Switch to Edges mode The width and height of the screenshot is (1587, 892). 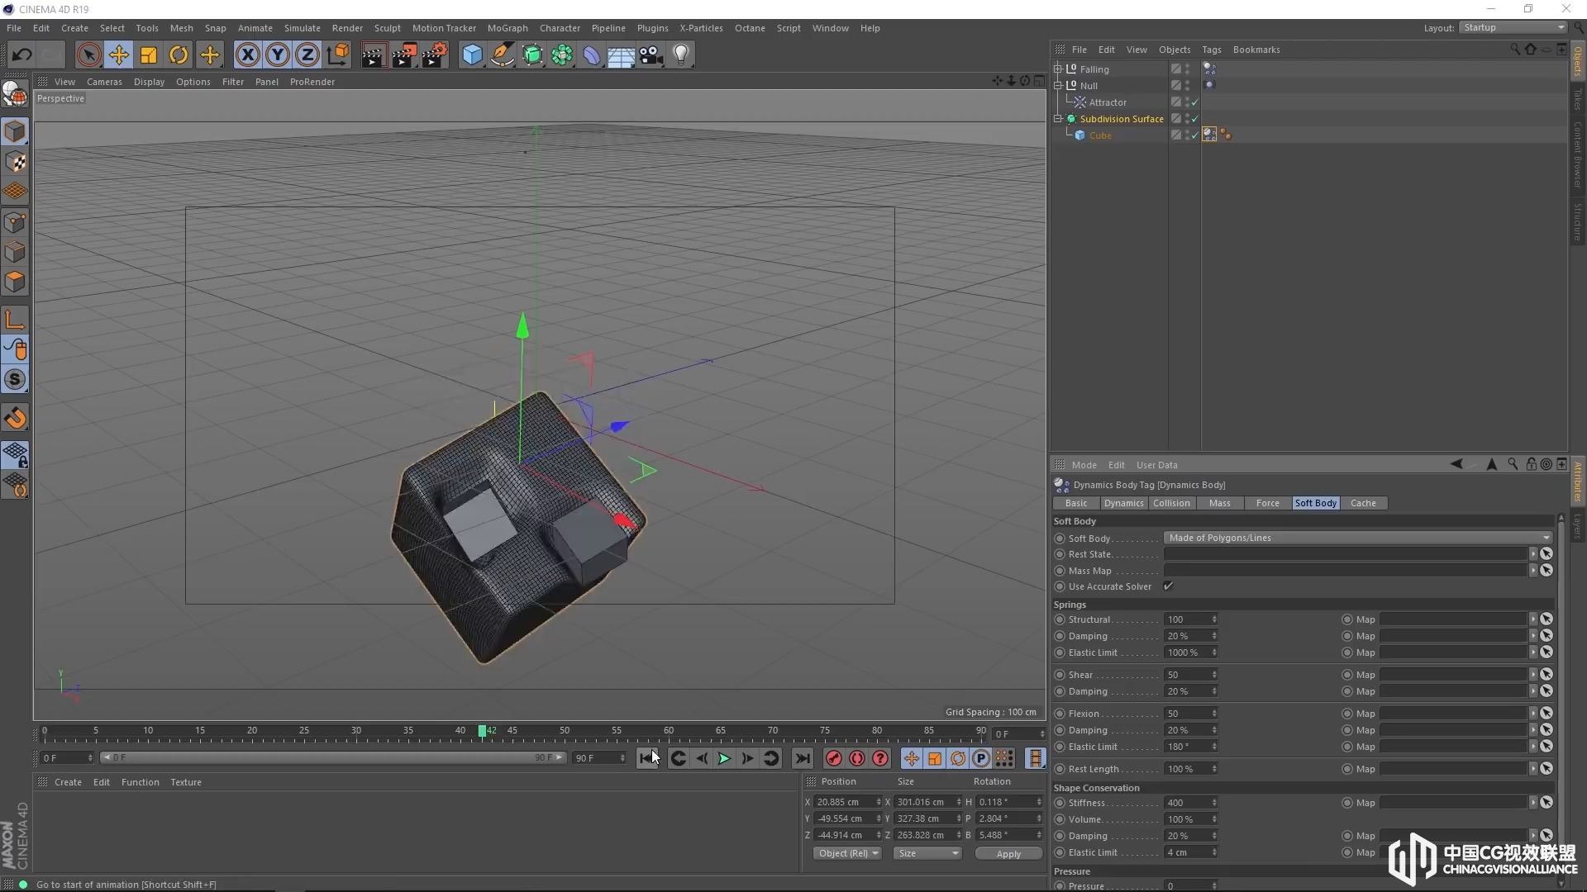(15, 252)
